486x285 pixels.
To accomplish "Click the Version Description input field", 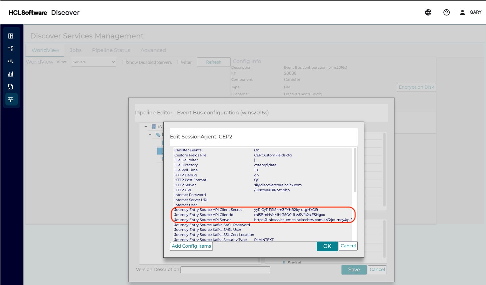I will (225, 269).
